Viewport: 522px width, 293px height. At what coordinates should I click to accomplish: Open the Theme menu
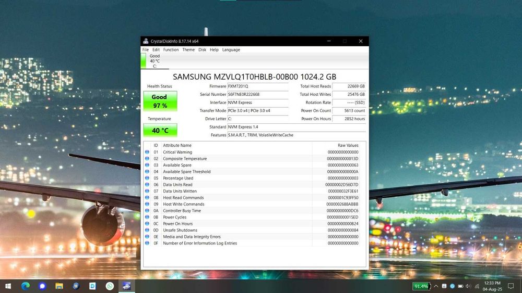pyautogui.click(x=188, y=50)
